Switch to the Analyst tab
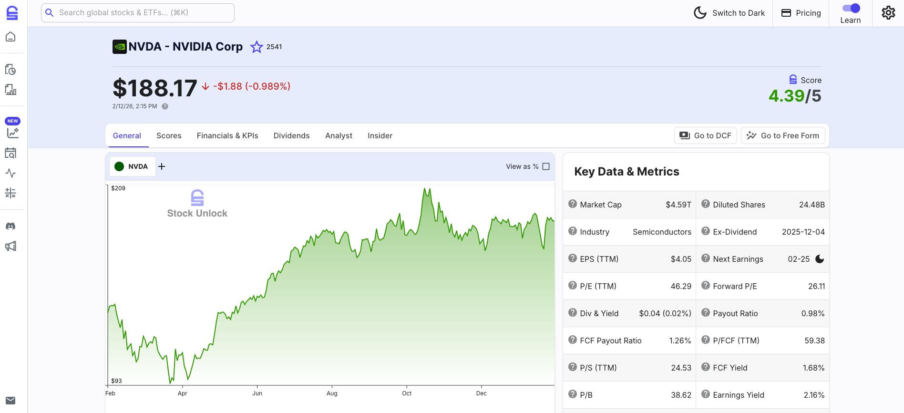Image resolution: width=904 pixels, height=413 pixels. [x=339, y=135]
